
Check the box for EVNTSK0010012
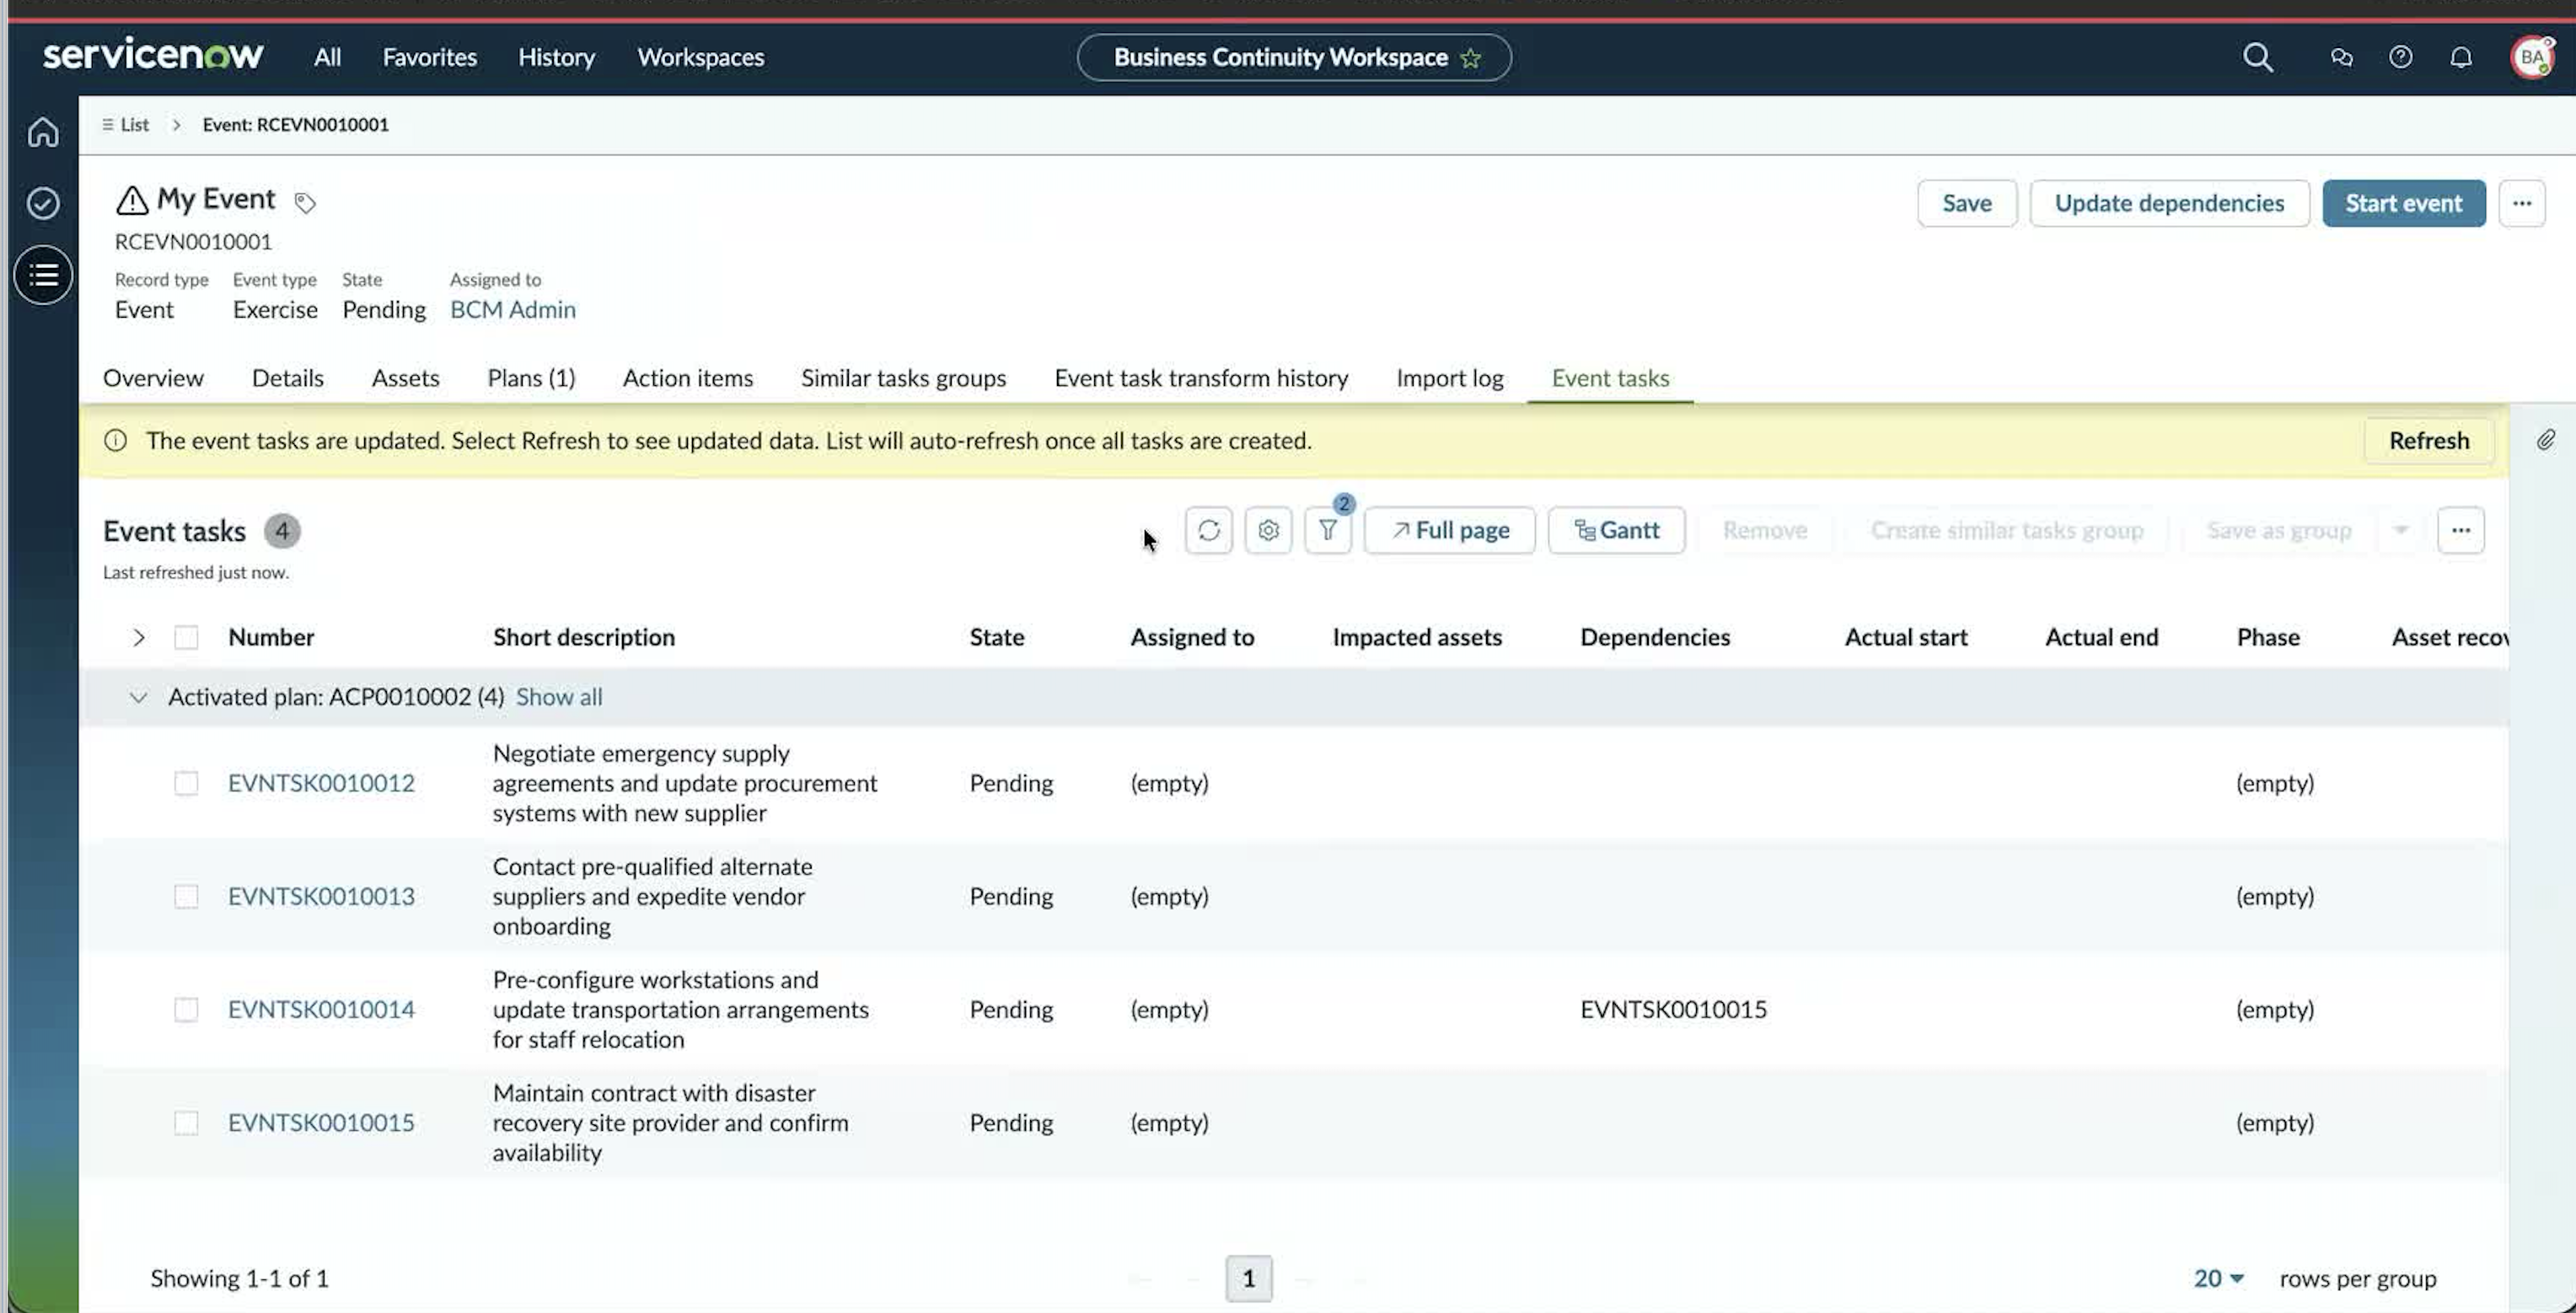coord(186,783)
